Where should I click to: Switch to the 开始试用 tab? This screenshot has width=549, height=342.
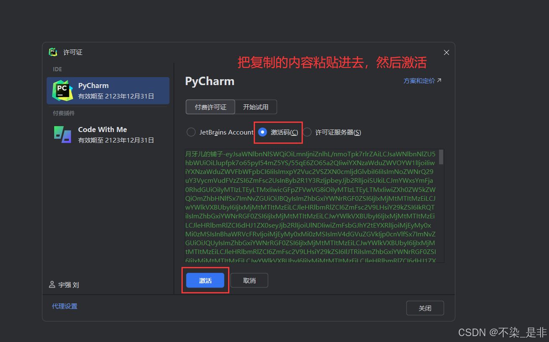[x=255, y=107]
